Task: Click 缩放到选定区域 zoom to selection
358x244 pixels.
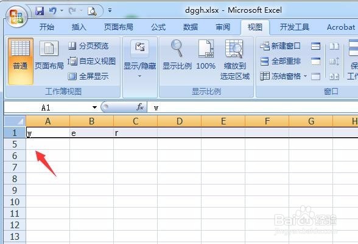Action: (235, 59)
